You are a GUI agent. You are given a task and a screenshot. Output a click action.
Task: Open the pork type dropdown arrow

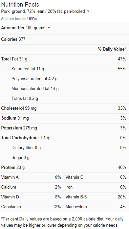(x=88, y=11)
